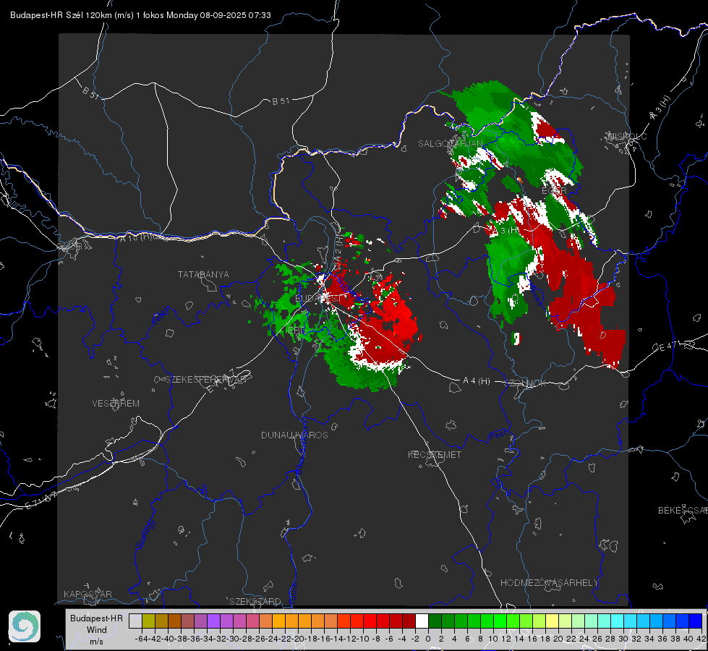
Task: Click the DUNAÚJVÁROS city label
Action: point(294,435)
